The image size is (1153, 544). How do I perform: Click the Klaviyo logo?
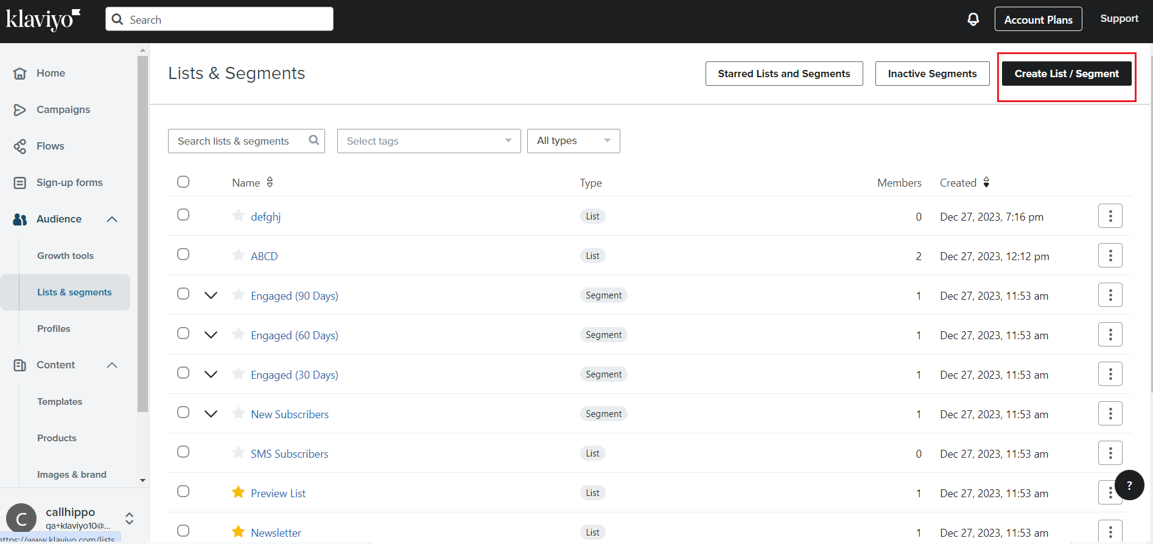point(43,19)
